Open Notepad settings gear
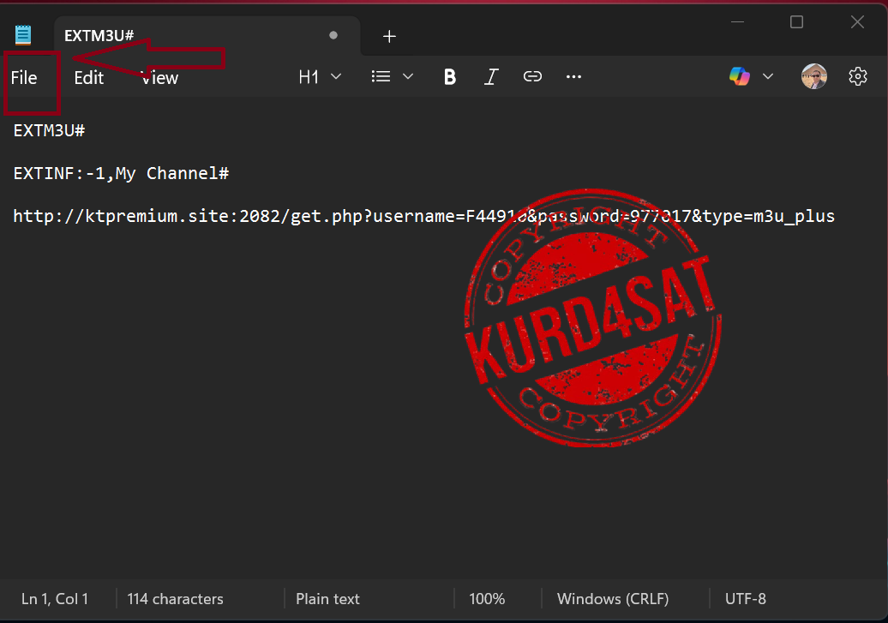 coord(857,76)
